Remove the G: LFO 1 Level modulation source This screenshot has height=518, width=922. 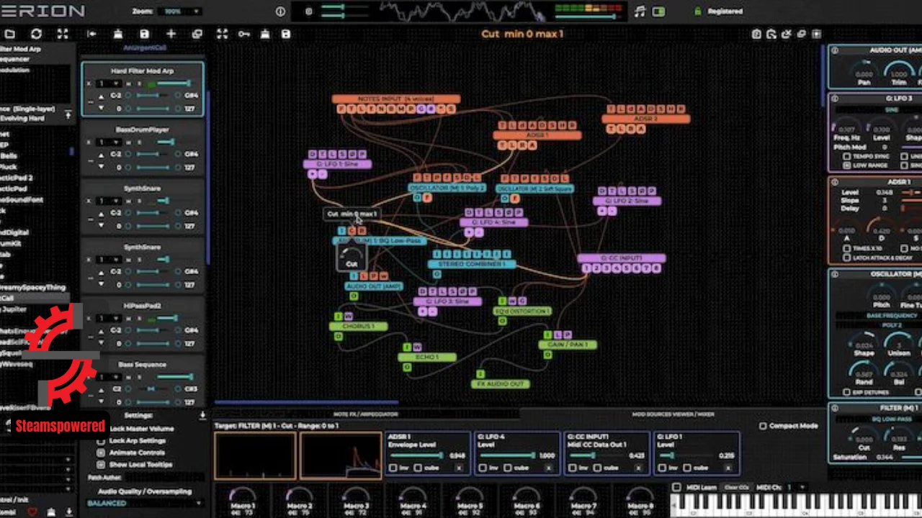coord(728,468)
